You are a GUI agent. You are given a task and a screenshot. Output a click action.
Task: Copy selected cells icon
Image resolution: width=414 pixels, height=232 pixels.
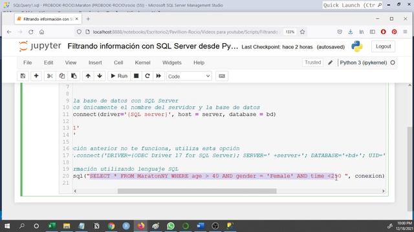62,76
